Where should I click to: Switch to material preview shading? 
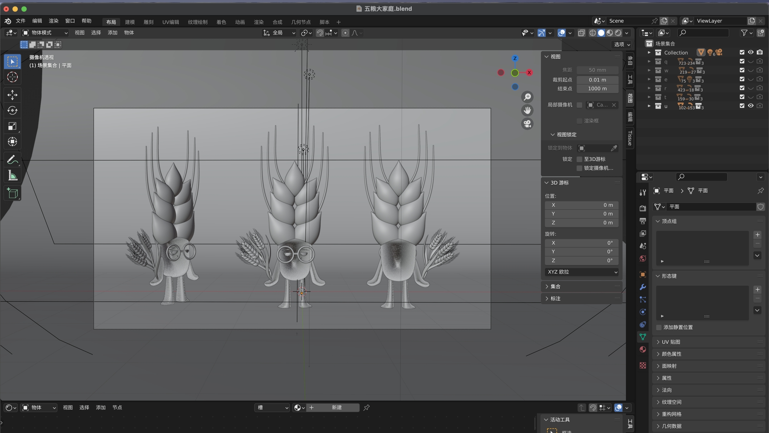[610, 33]
